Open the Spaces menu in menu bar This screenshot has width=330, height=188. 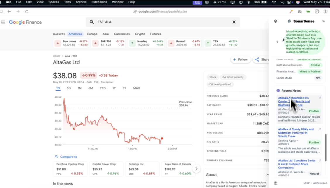coord(54,2)
